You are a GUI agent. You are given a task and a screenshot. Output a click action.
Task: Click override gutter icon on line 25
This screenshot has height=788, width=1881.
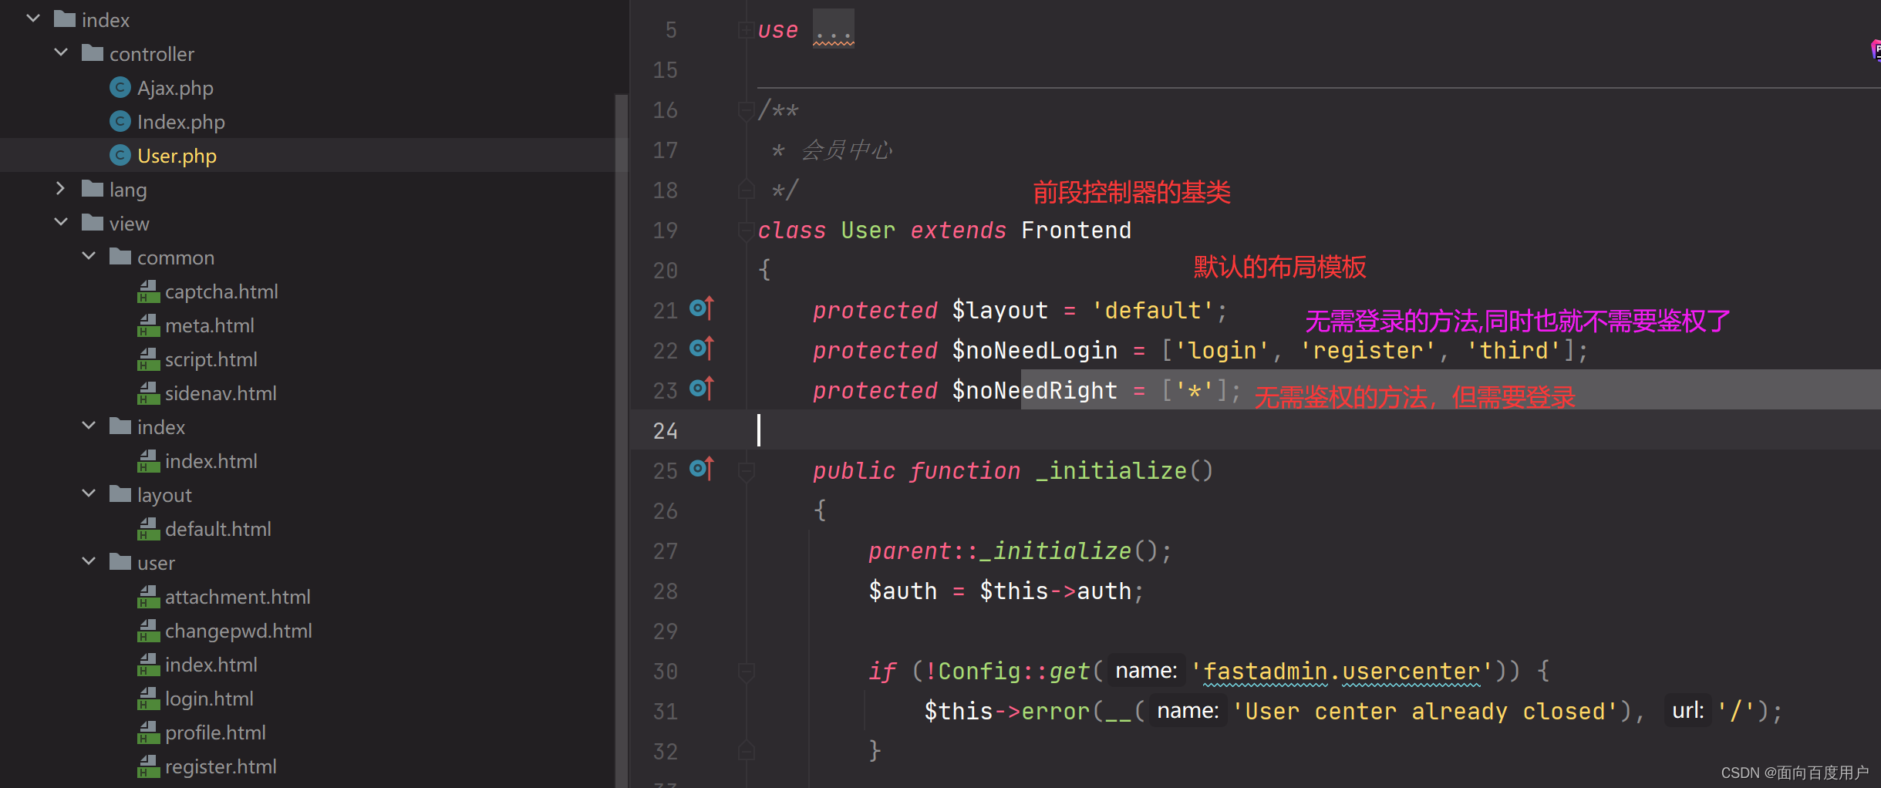(x=702, y=469)
